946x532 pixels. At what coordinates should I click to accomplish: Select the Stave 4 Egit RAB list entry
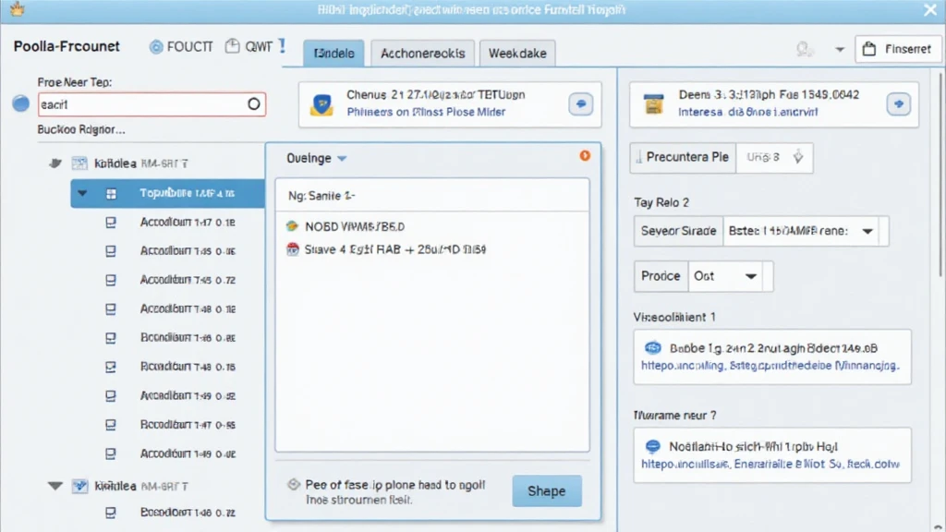click(x=386, y=249)
